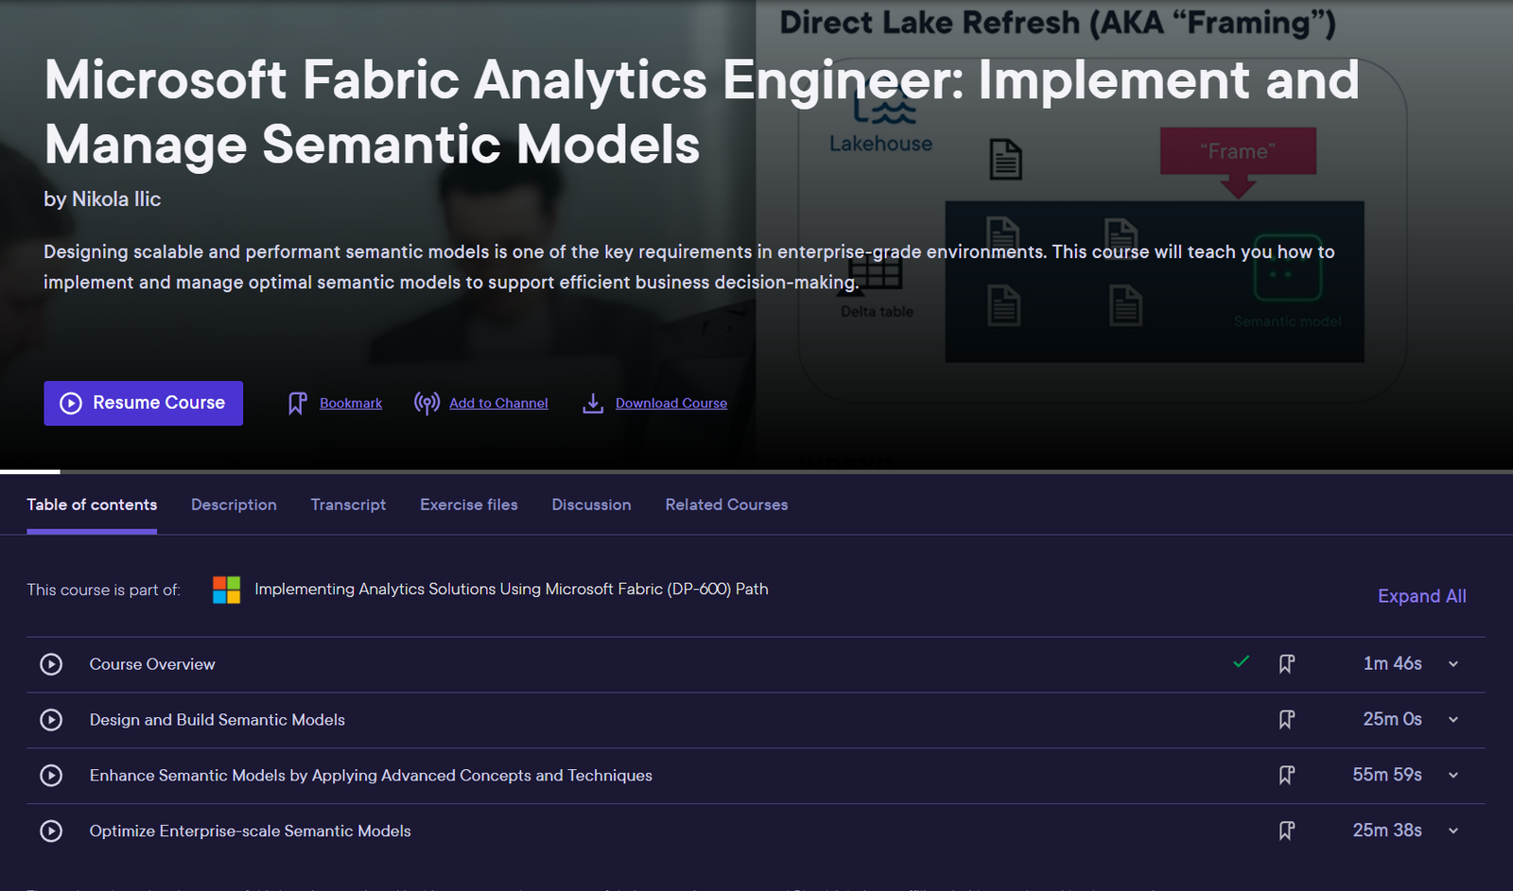Click the Add to Channel broadcast icon
The image size is (1513, 891).
[x=426, y=403]
